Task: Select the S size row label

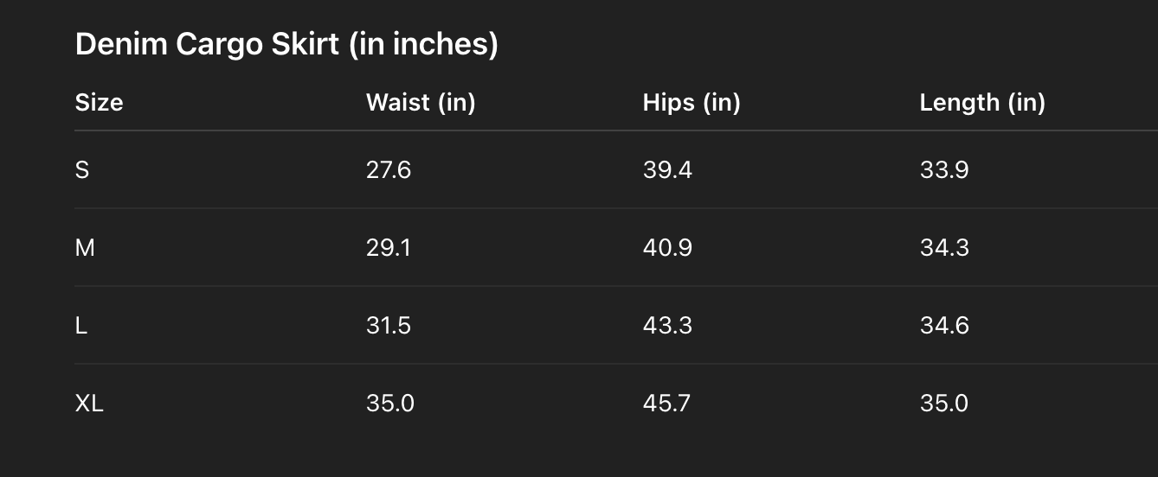Action: (x=82, y=170)
